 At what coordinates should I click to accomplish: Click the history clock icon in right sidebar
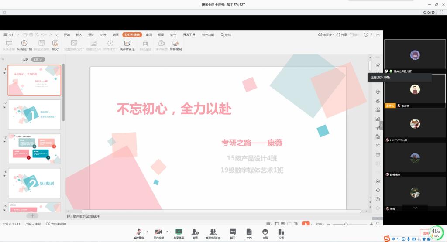tap(378, 190)
